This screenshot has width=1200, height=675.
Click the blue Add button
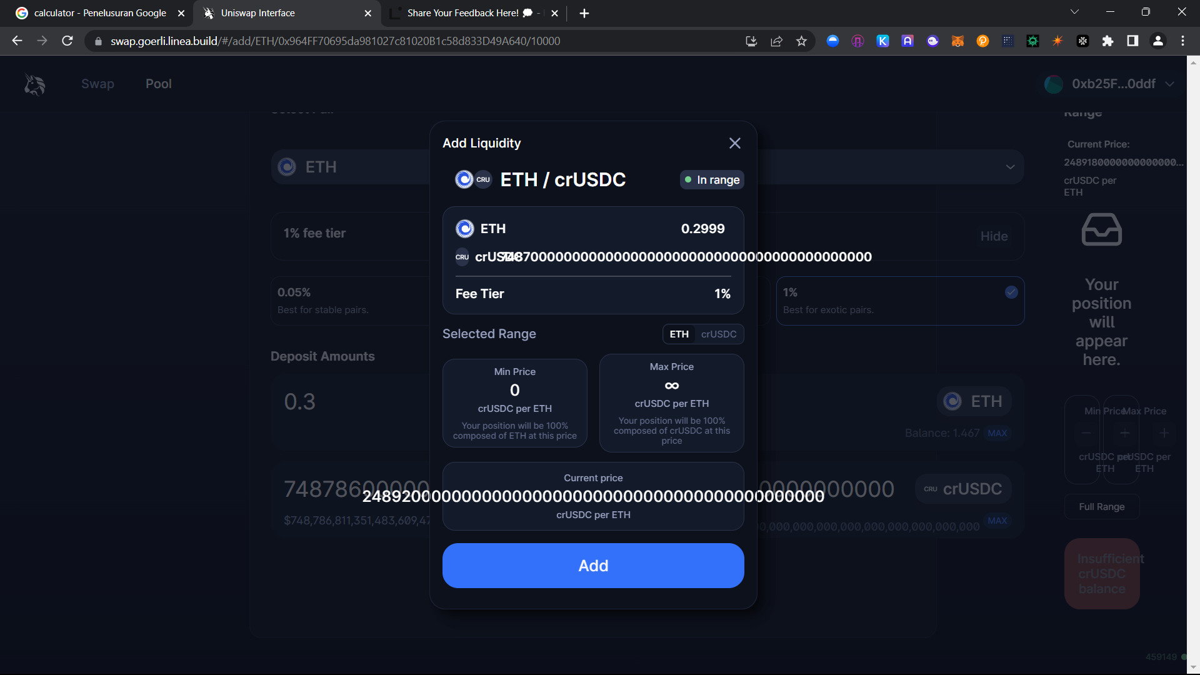pyautogui.click(x=592, y=566)
